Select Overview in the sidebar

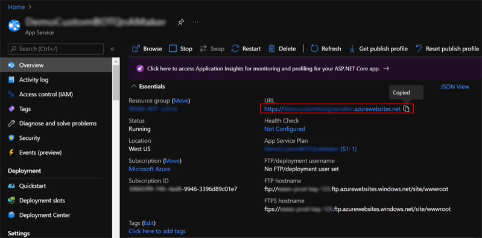pos(56,65)
